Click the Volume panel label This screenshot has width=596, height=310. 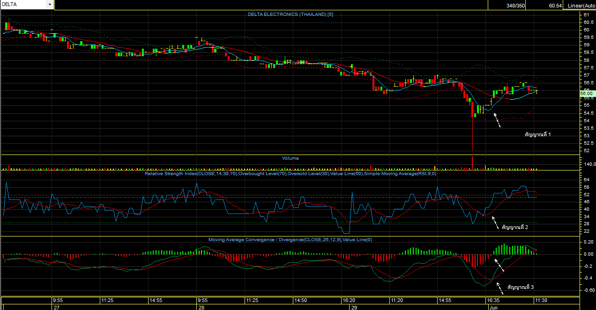(x=290, y=158)
